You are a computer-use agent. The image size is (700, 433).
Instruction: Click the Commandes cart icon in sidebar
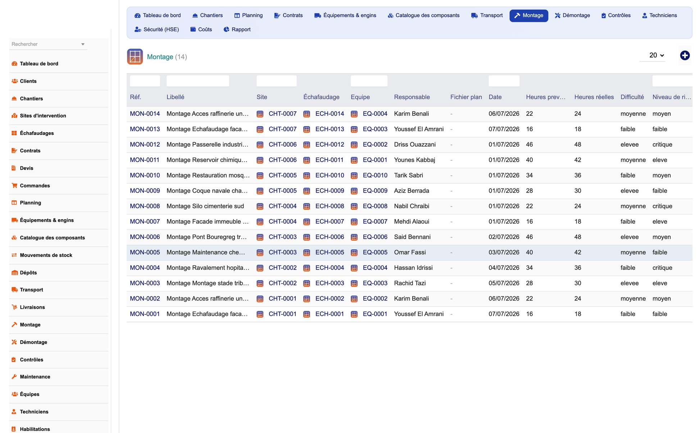[x=14, y=185]
